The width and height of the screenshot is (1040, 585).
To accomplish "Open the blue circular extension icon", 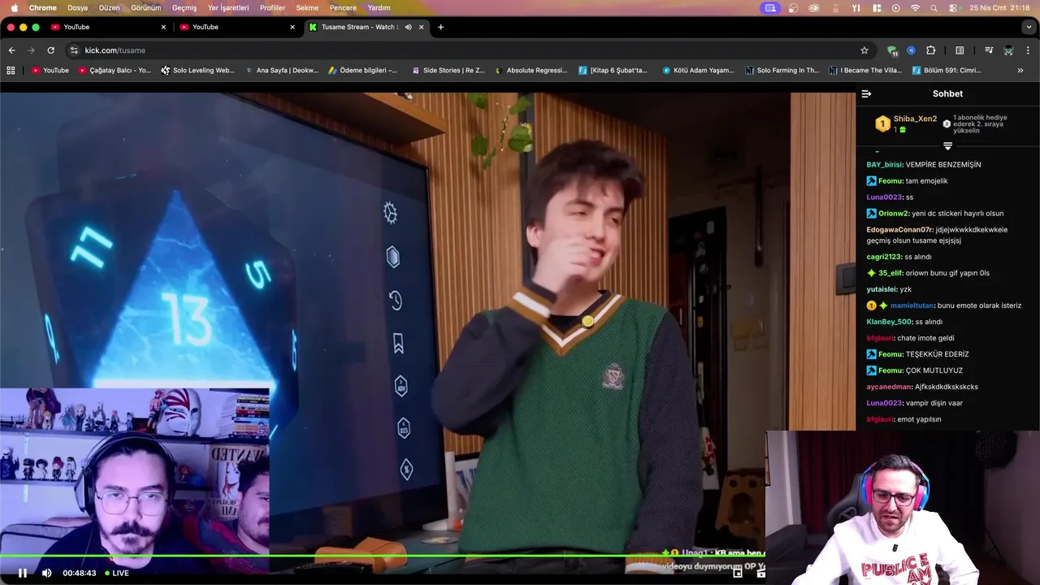I will click(x=912, y=50).
